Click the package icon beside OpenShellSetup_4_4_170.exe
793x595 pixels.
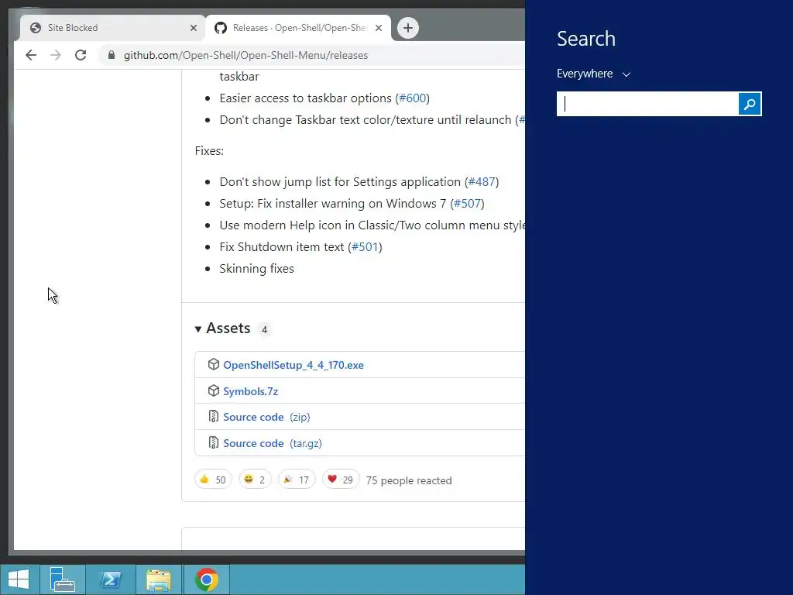214,364
